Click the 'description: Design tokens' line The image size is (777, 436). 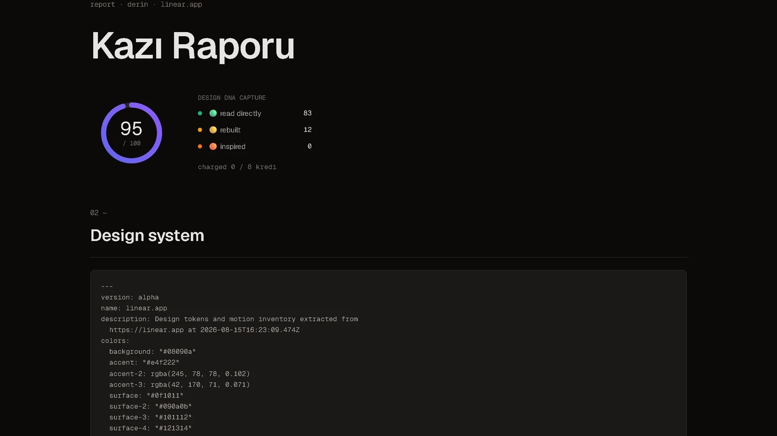pos(229,319)
